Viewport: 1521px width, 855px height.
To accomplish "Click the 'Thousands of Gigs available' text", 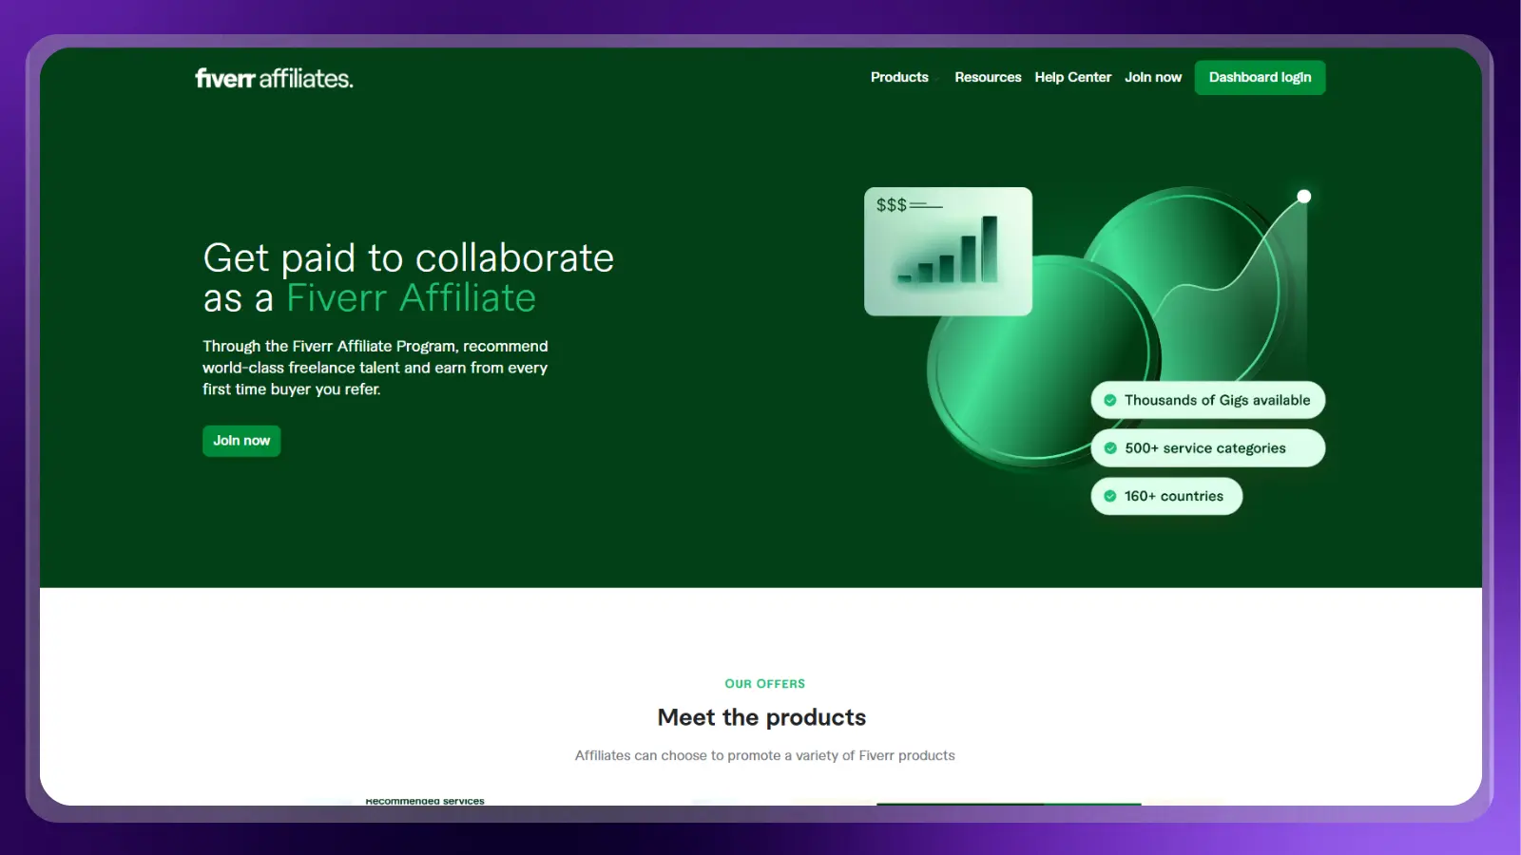I will [1217, 400].
